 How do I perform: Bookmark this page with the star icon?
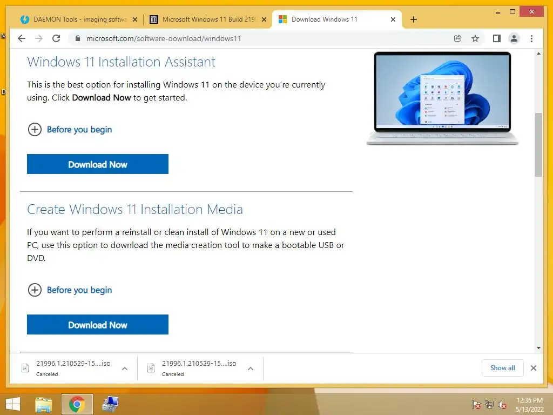coord(475,38)
